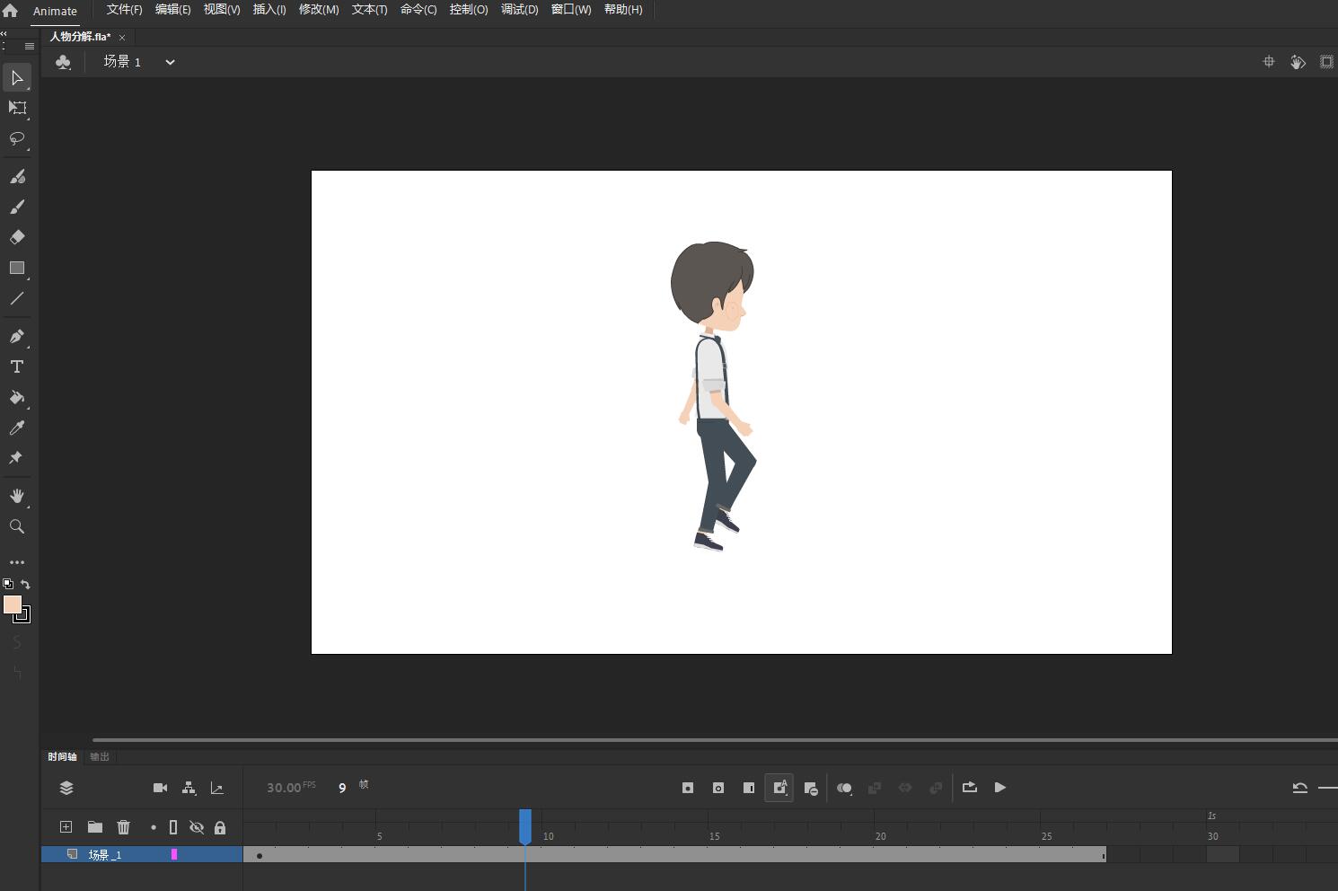Select the Rectangle tool
Viewport: 1338px width, 891px height.
pyautogui.click(x=16, y=268)
